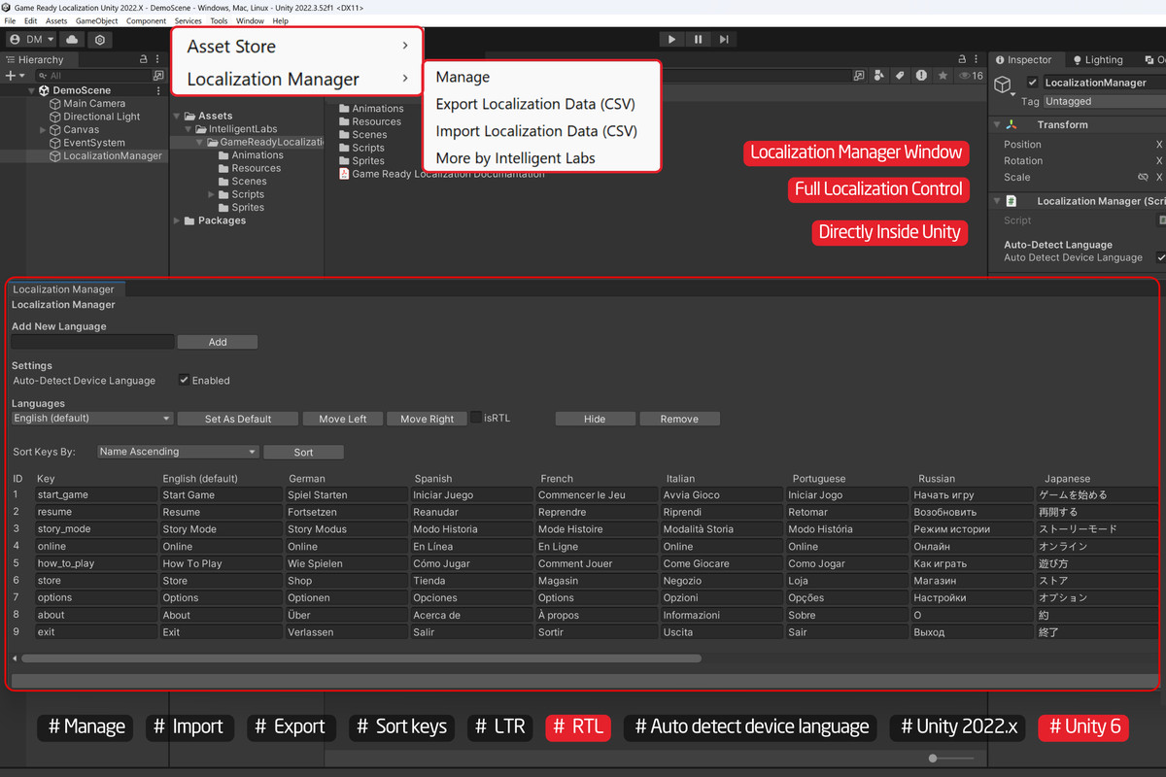This screenshot has height=777, width=1166.
Task: Click the Hierarchy search-in-window icon
Action: point(158,75)
